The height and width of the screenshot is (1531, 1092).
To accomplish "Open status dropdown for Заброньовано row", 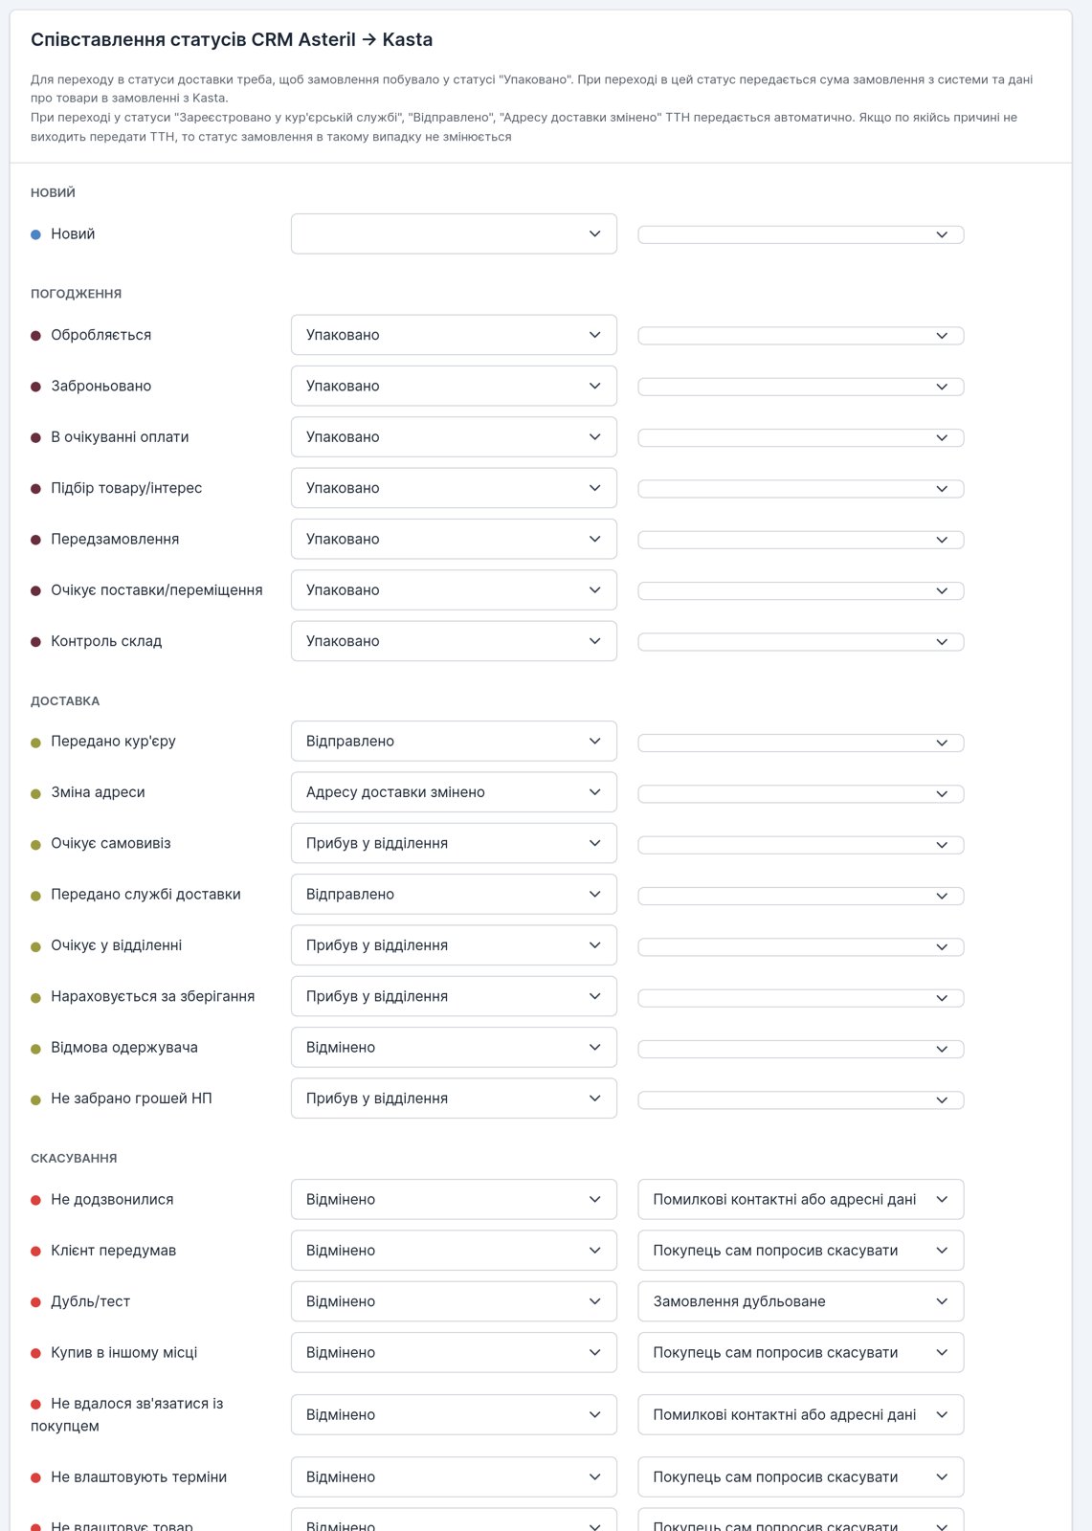I will coord(454,386).
